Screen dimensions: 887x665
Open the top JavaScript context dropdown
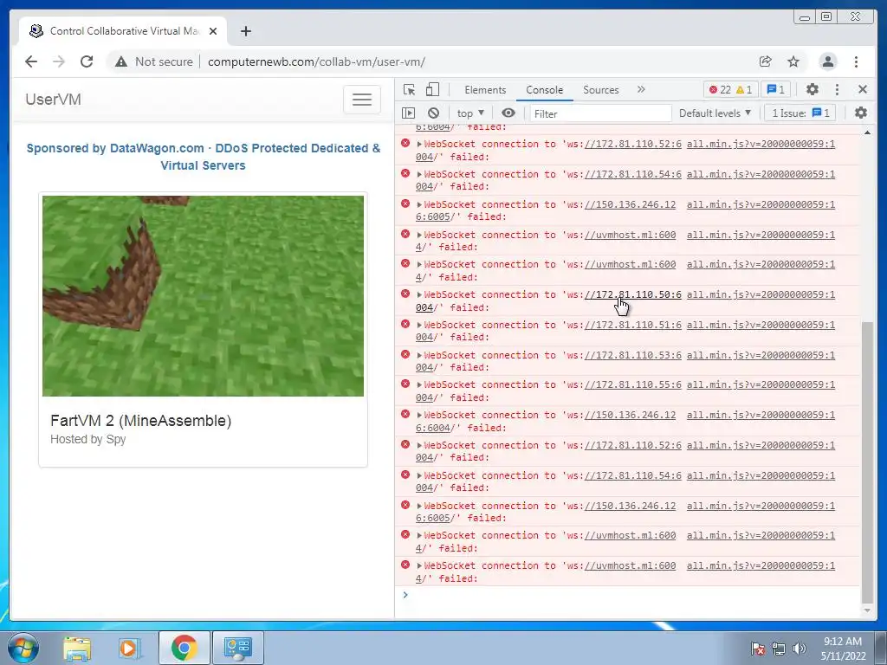point(470,113)
